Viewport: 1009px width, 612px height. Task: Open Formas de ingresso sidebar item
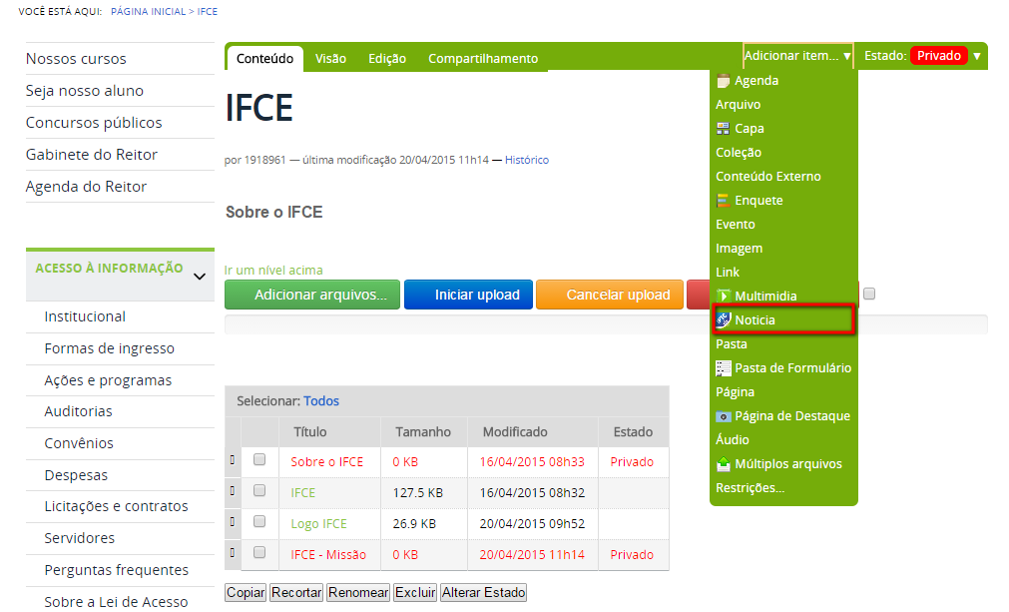[x=110, y=348]
